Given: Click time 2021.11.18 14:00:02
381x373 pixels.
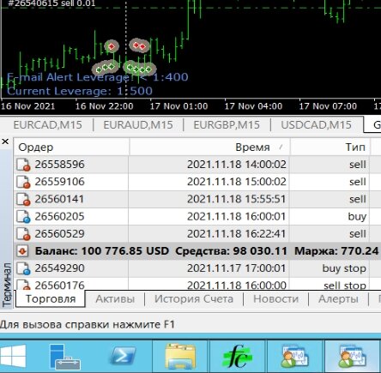Looking at the screenshot, I should coord(237,165).
